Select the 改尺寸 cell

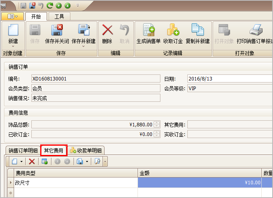(x=76, y=182)
